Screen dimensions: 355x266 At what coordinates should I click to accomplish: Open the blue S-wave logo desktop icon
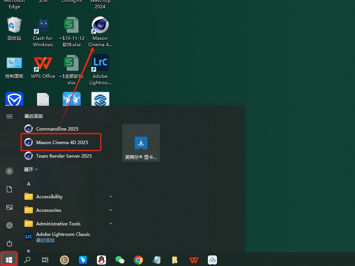100,99
